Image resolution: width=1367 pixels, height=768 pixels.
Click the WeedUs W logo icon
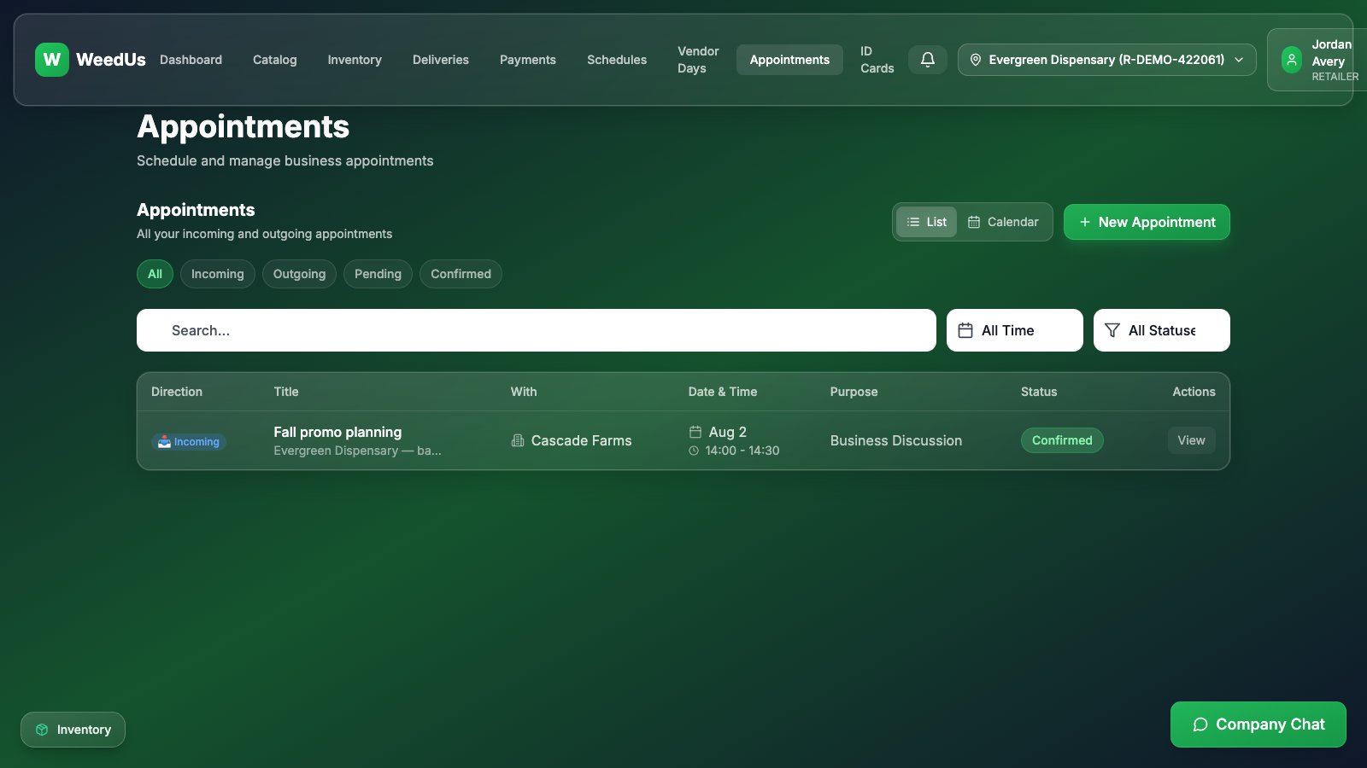(x=52, y=60)
